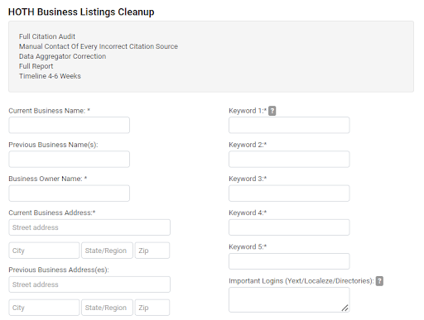Click inside the Important Logins text area
Screen dimensions: 424x320
tap(289, 300)
